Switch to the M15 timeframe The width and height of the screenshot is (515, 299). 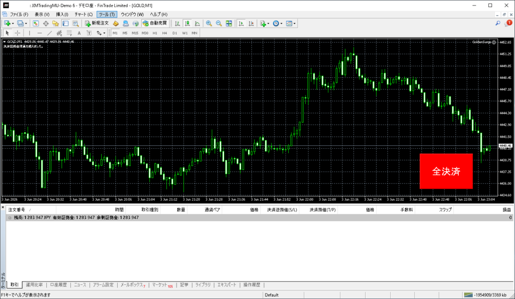[x=135, y=33]
